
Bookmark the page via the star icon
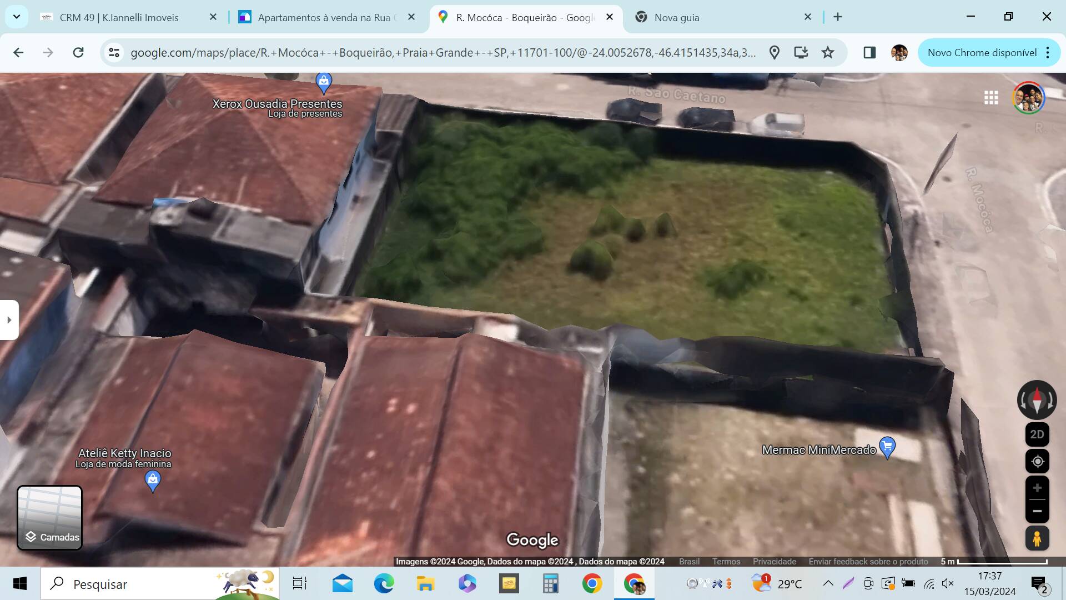pyautogui.click(x=828, y=52)
